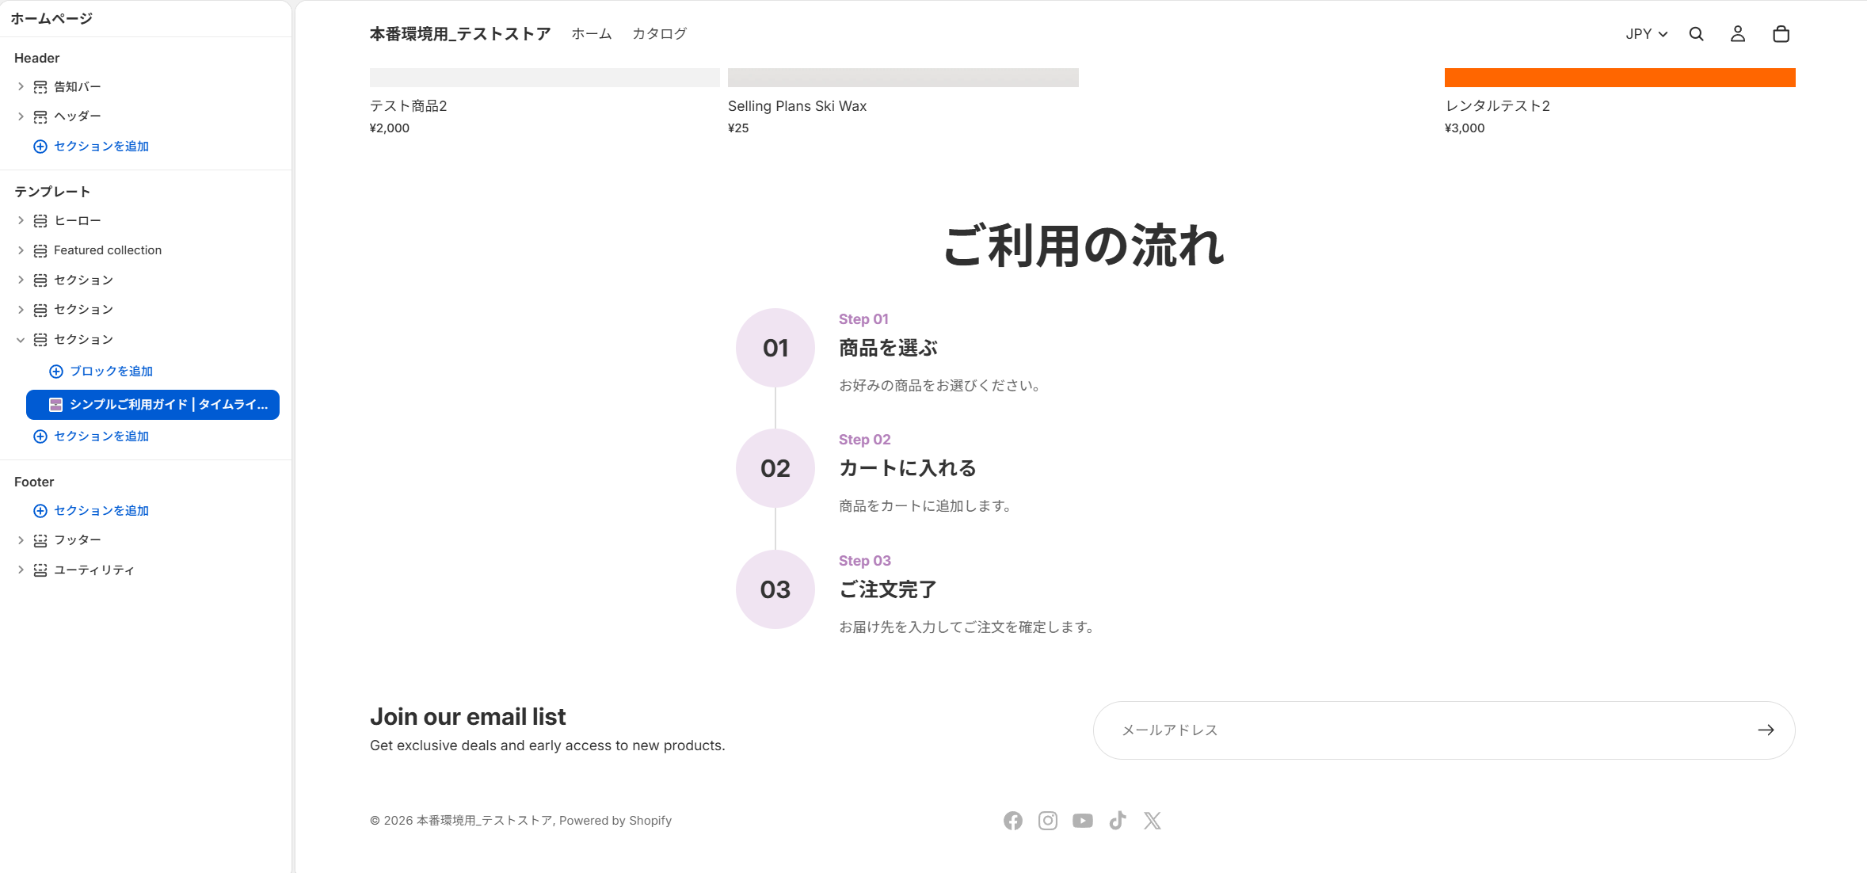This screenshot has height=873, width=1867.
Task: Click the section icon next to Featured collection
Action: pyautogui.click(x=40, y=250)
